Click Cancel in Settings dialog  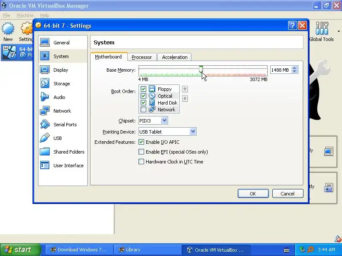point(287,194)
